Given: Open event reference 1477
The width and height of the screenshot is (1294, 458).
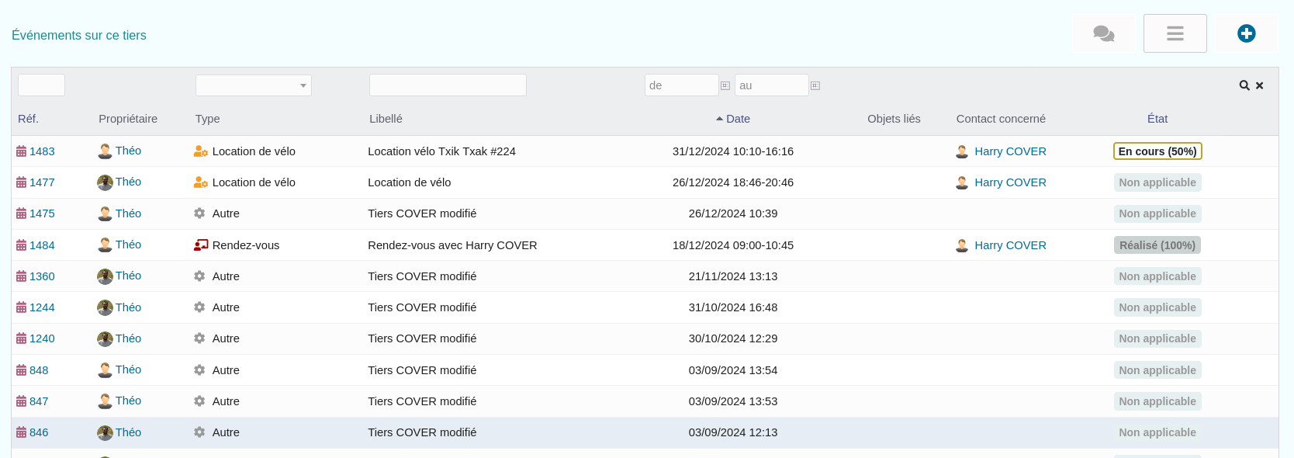Looking at the screenshot, I should coord(42,182).
